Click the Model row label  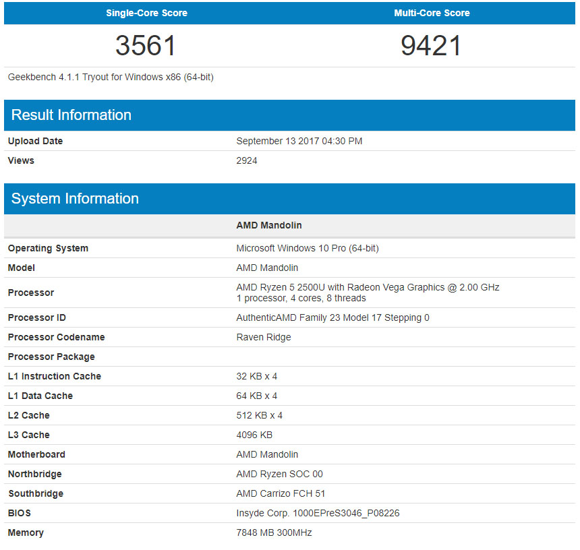click(x=22, y=268)
